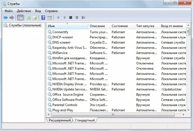Click the action pane toggle icon

point(50,18)
